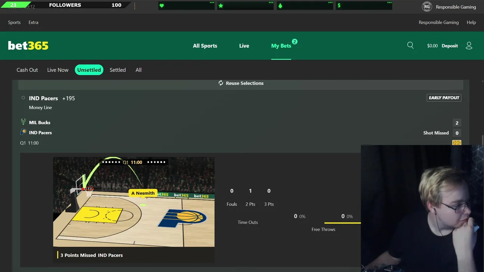Switch to the Live Now filter
Image resolution: width=484 pixels, height=272 pixels.
click(58, 70)
